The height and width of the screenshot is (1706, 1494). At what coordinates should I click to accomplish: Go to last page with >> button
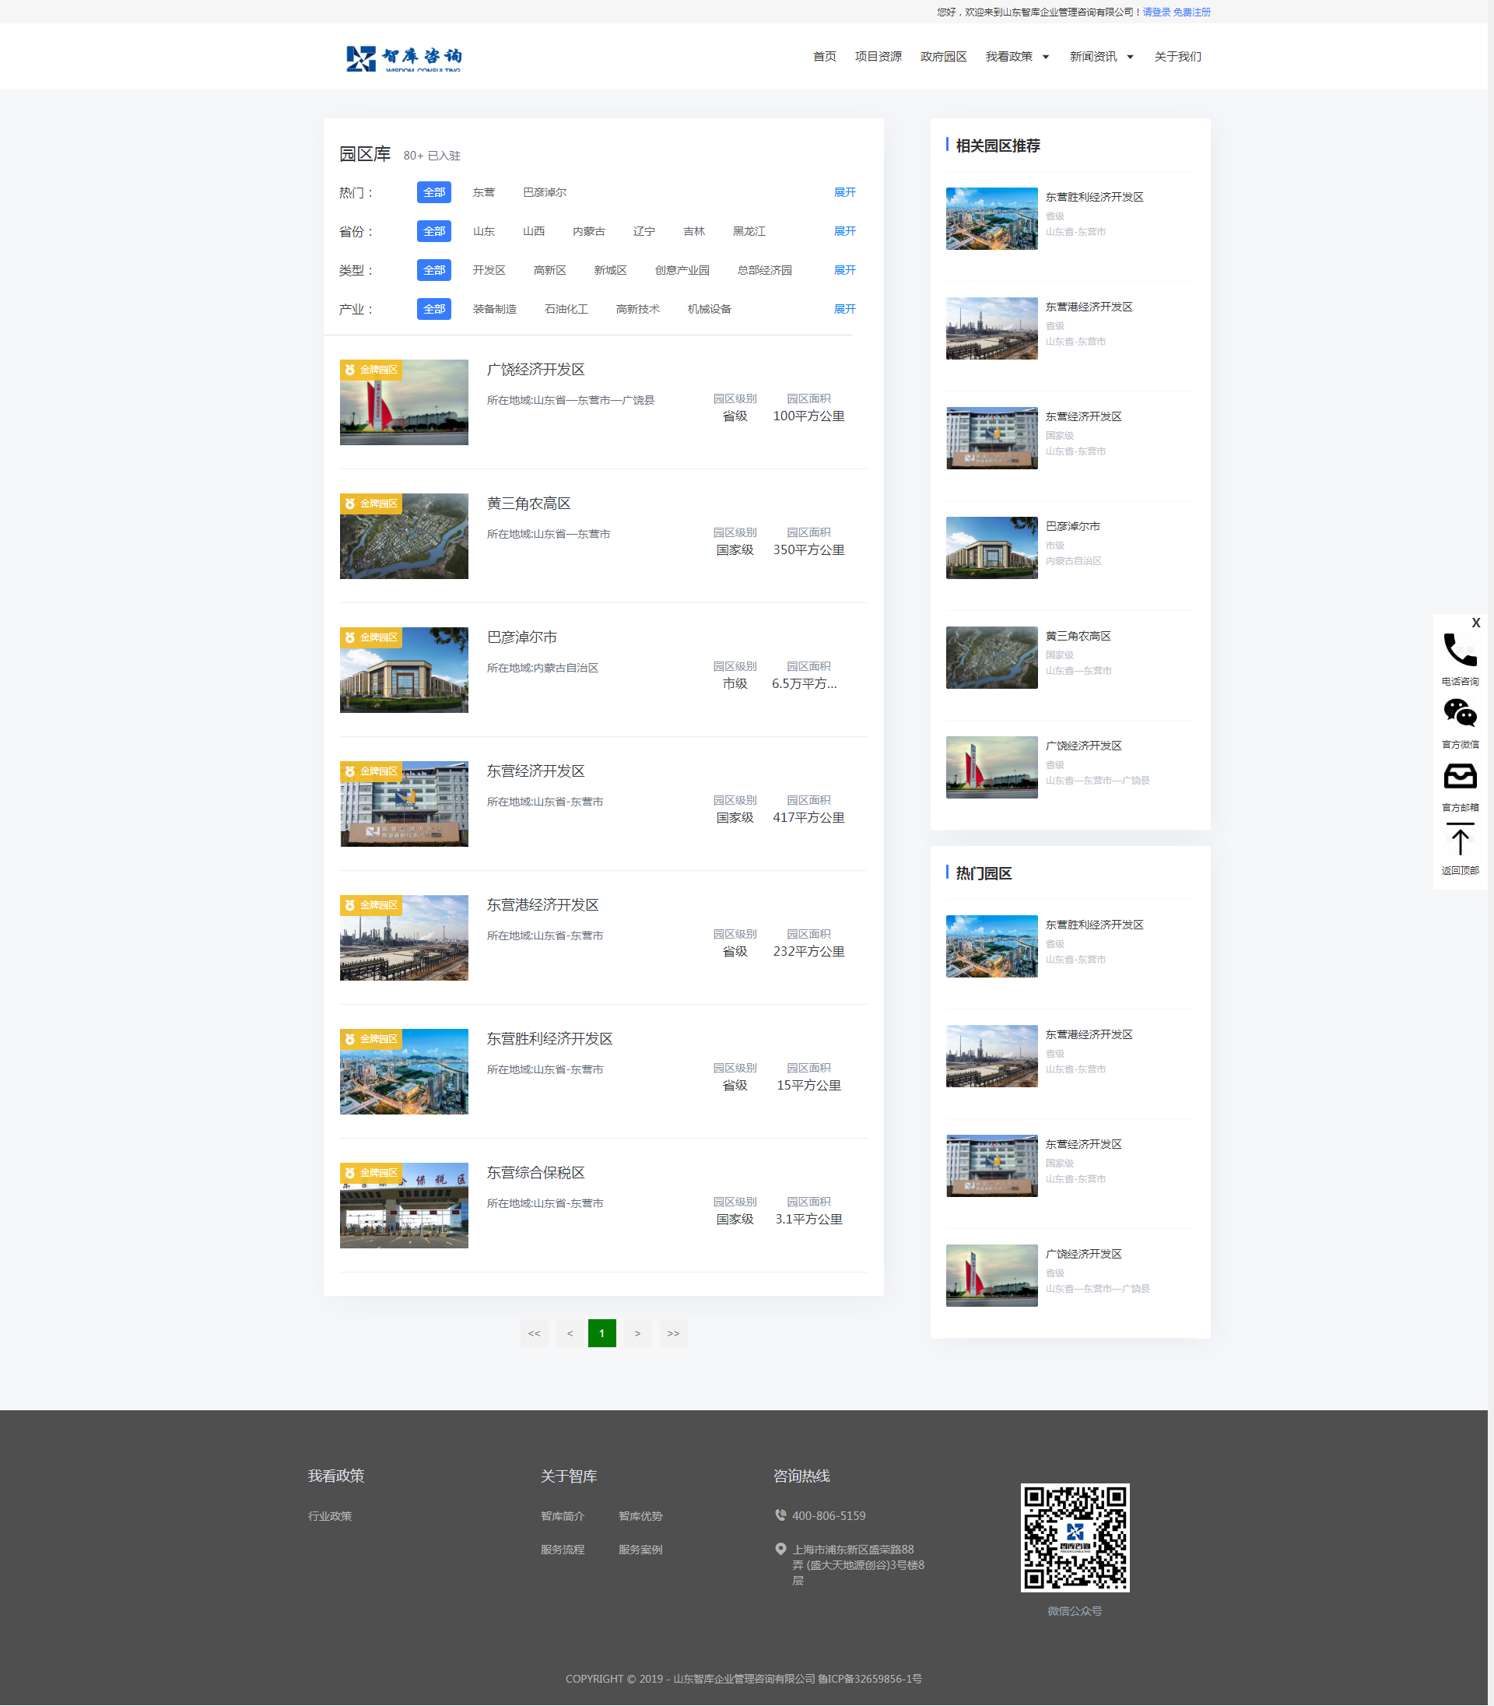[673, 1332]
